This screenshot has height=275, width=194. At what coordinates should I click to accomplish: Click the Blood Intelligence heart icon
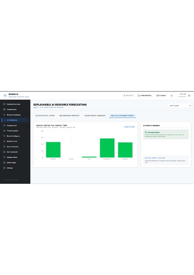pos(4,136)
